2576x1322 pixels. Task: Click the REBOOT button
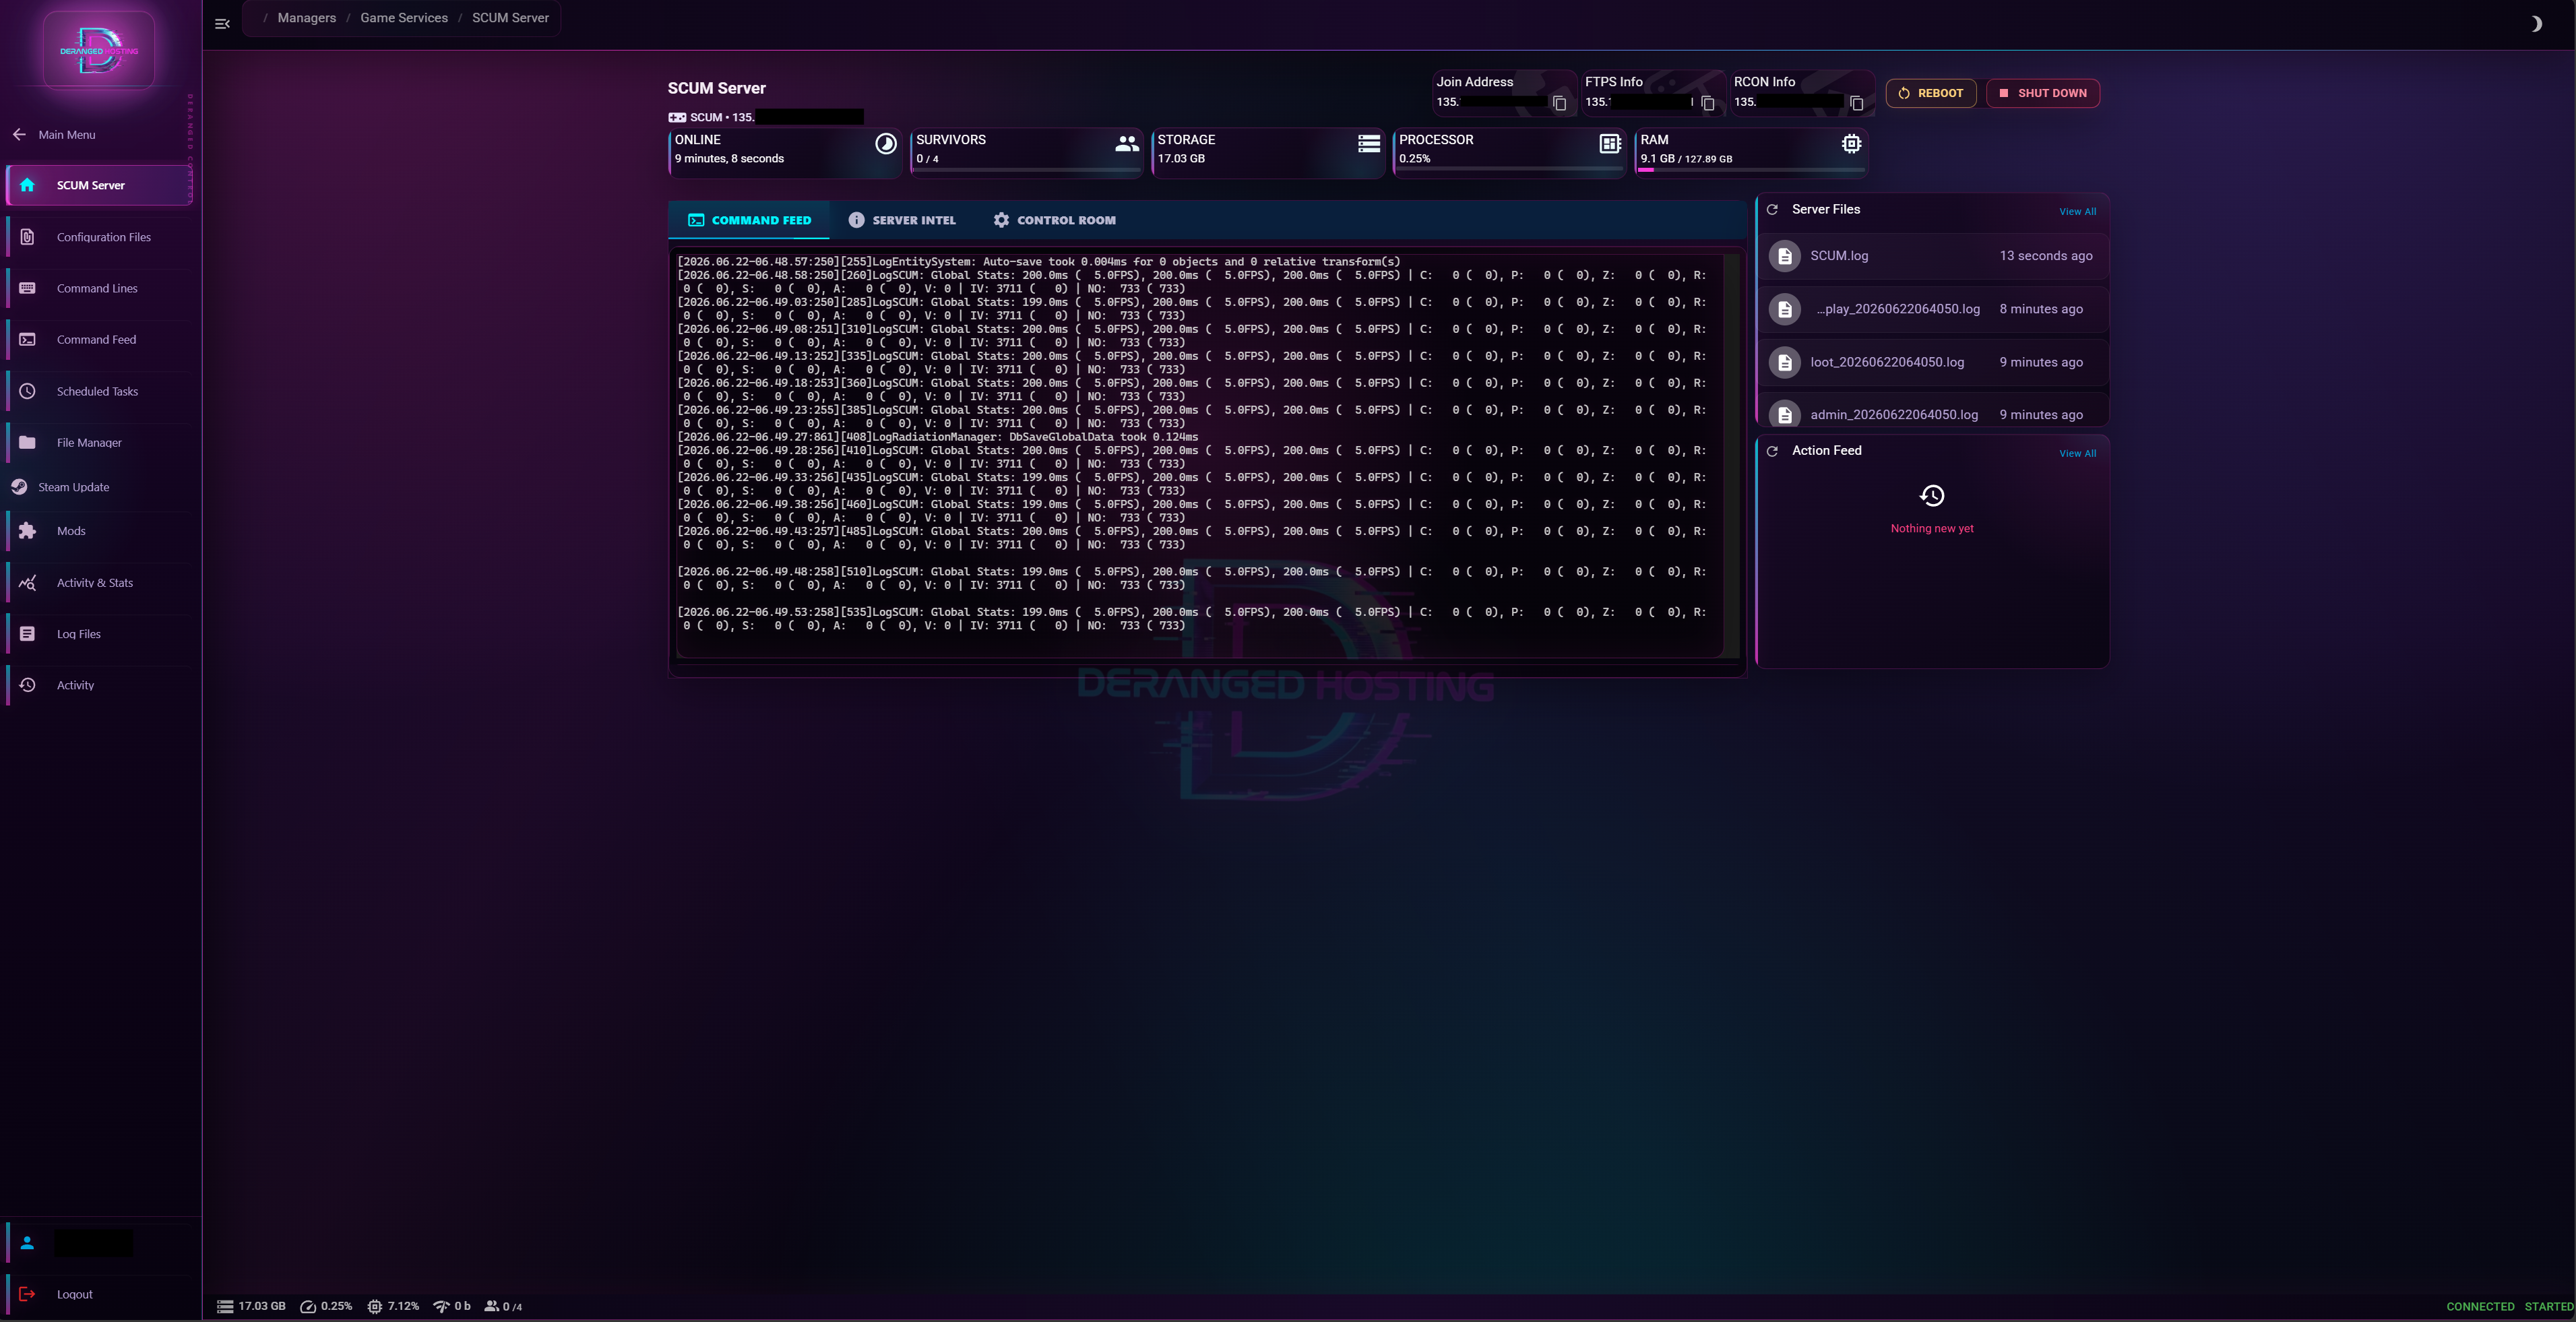tap(1931, 93)
